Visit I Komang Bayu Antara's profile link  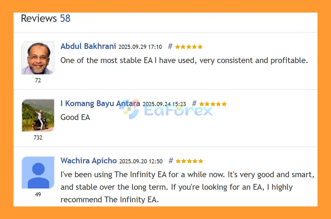tap(100, 103)
